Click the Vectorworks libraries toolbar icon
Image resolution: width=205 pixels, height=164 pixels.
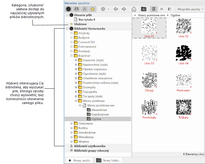click(x=69, y=9)
